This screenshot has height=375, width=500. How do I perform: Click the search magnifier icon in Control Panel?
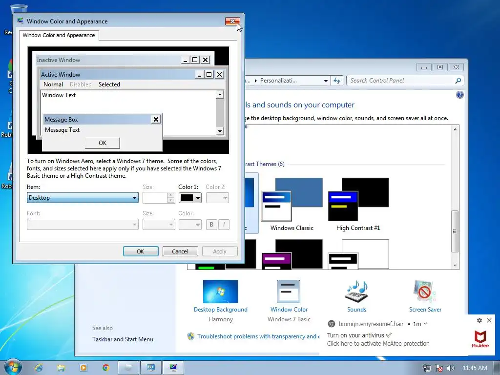[458, 81]
